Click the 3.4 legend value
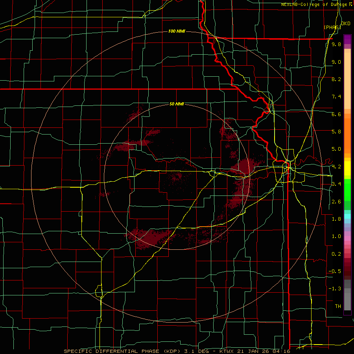This screenshot has width=354, height=354. coord(336,184)
